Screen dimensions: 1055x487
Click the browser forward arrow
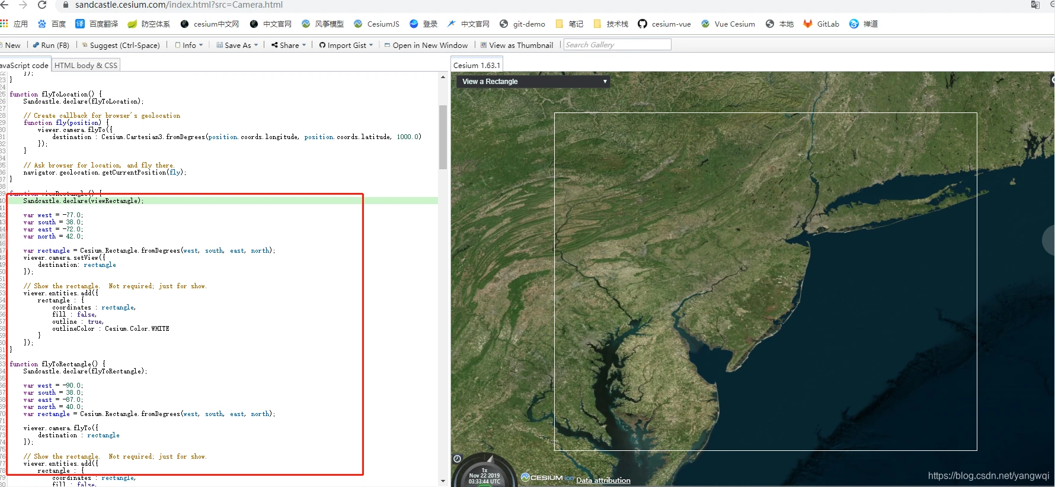click(x=23, y=5)
